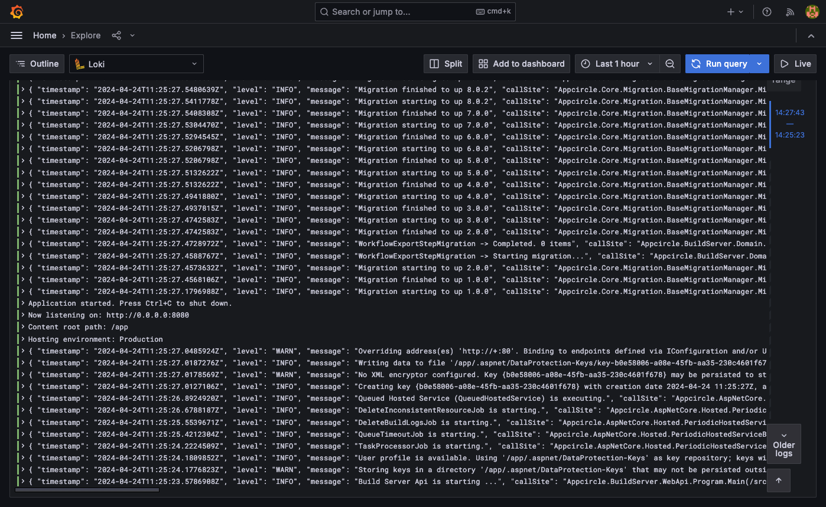The height and width of the screenshot is (507, 826).
Task: Open the share options chevron
Action: pyautogui.click(x=132, y=35)
